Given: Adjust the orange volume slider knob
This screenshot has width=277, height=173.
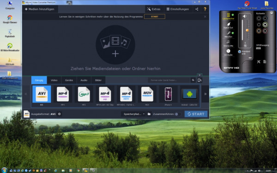Looking at the screenshot, I should tap(247, 30).
